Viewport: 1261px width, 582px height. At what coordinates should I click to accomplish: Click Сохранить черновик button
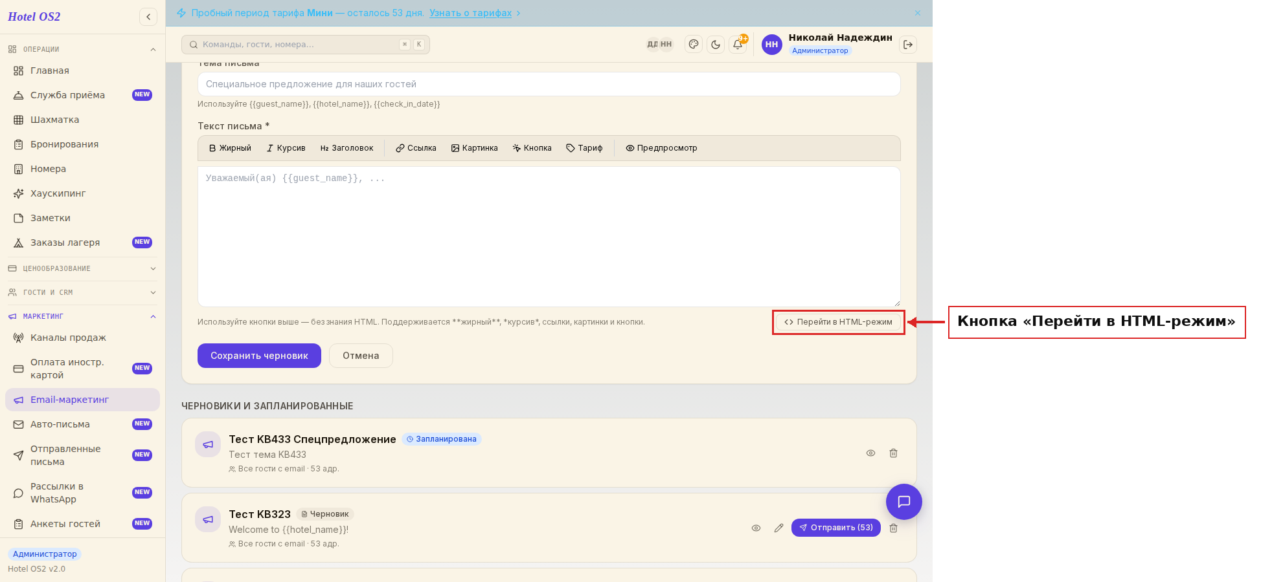click(x=259, y=356)
